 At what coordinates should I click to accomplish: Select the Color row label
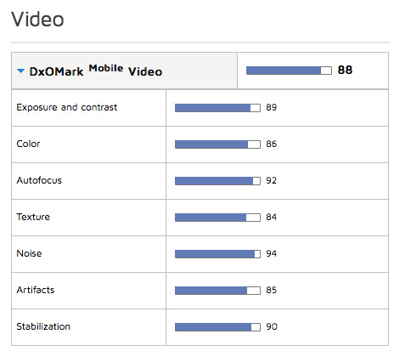[x=28, y=144]
